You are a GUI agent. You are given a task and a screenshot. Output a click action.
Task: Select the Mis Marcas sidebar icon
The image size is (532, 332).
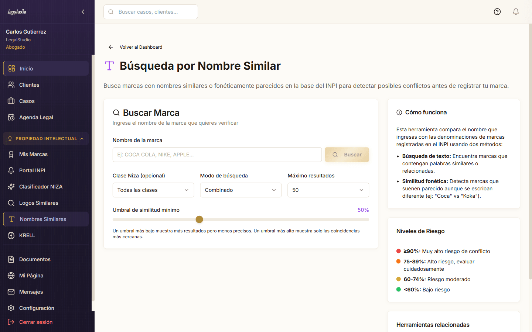click(11, 154)
